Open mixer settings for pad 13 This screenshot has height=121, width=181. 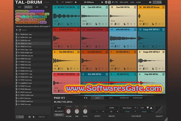click(78, 7)
